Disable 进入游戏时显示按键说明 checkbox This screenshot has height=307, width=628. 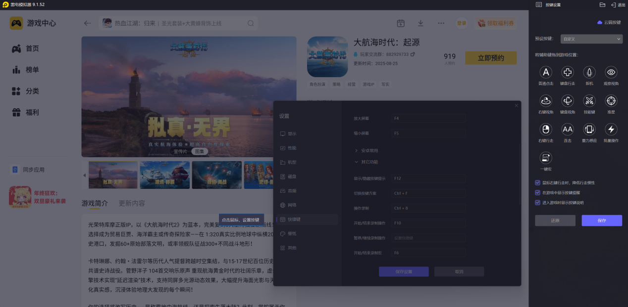(538, 203)
